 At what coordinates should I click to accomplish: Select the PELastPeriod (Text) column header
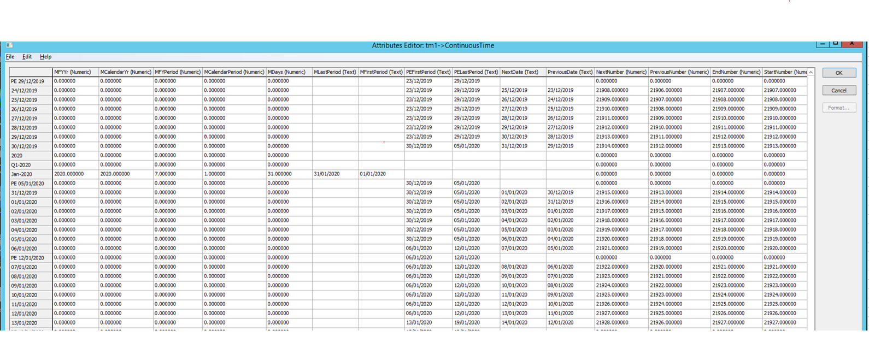click(476, 72)
